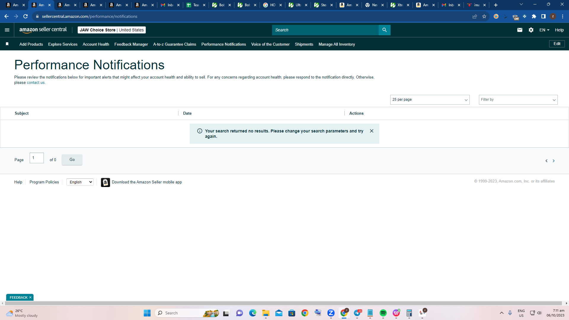Open the English language selector in the footer
Image resolution: width=569 pixels, height=320 pixels.
(x=80, y=182)
